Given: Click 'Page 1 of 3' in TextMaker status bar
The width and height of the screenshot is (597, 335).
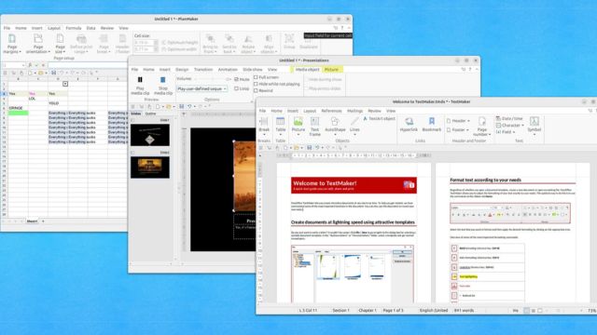Looking at the screenshot, I should coord(393,310).
